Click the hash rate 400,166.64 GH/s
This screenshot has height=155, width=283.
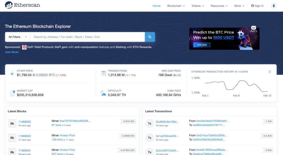tap(168, 95)
